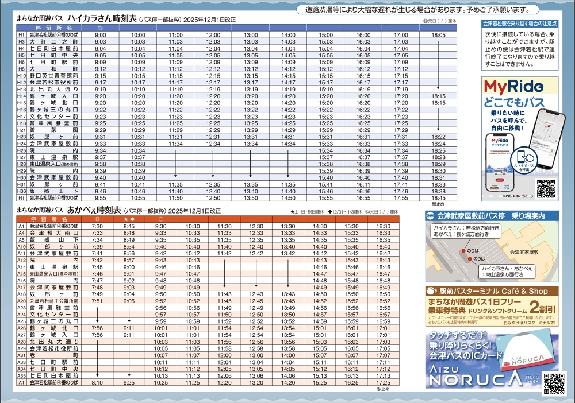Screen dimensions: 575x403
Task: Click the 駅前バスターミナル Café & Shop header
Action: pos(493,291)
